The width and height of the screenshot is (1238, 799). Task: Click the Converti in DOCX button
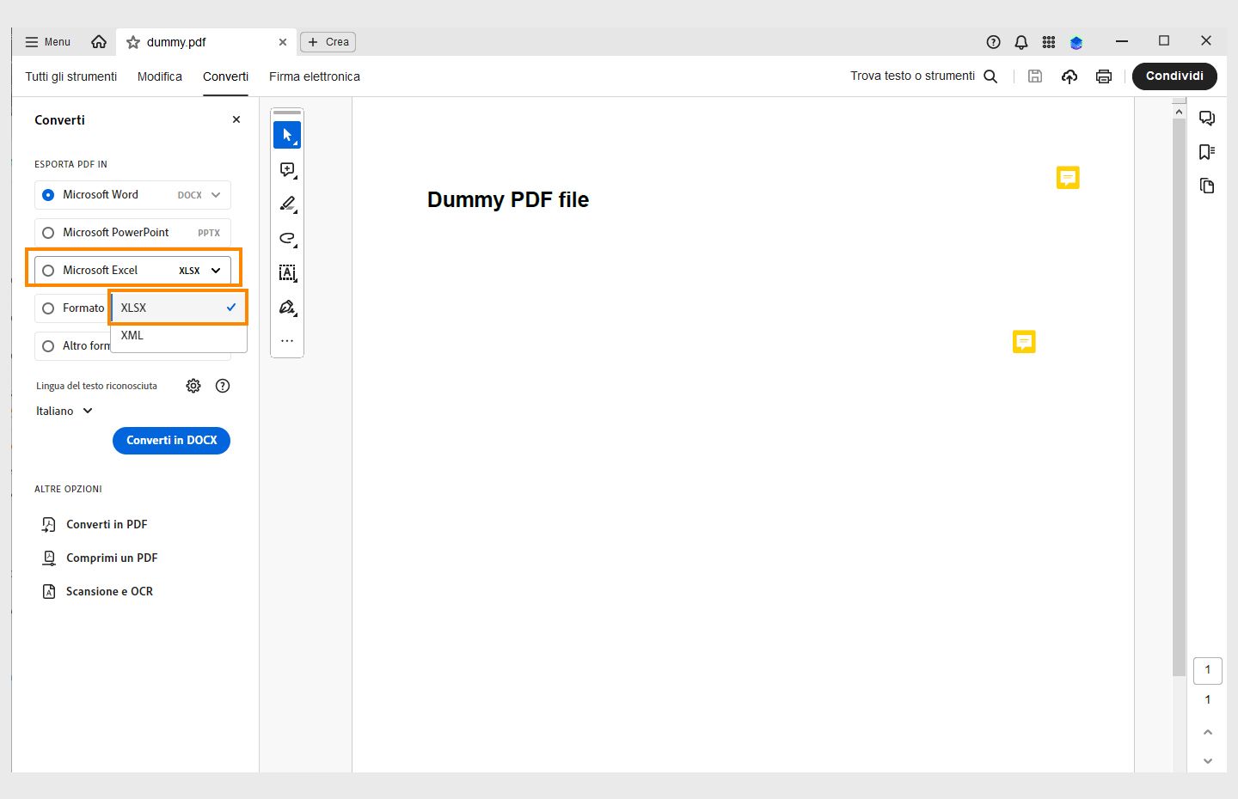click(x=171, y=440)
